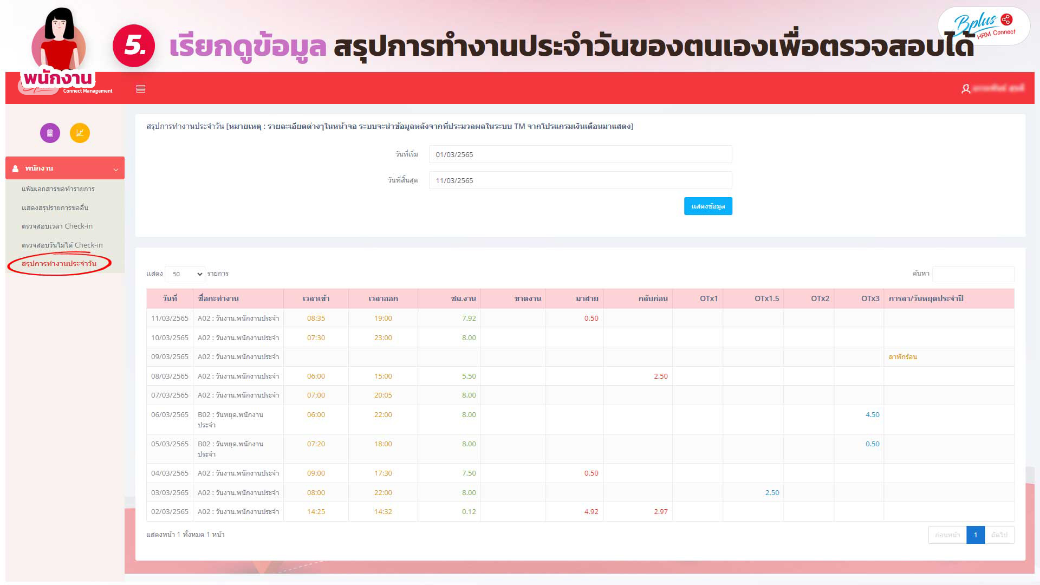Click the ค้นหา search box
Image resolution: width=1040 pixels, height=585 pixels.
973,274
